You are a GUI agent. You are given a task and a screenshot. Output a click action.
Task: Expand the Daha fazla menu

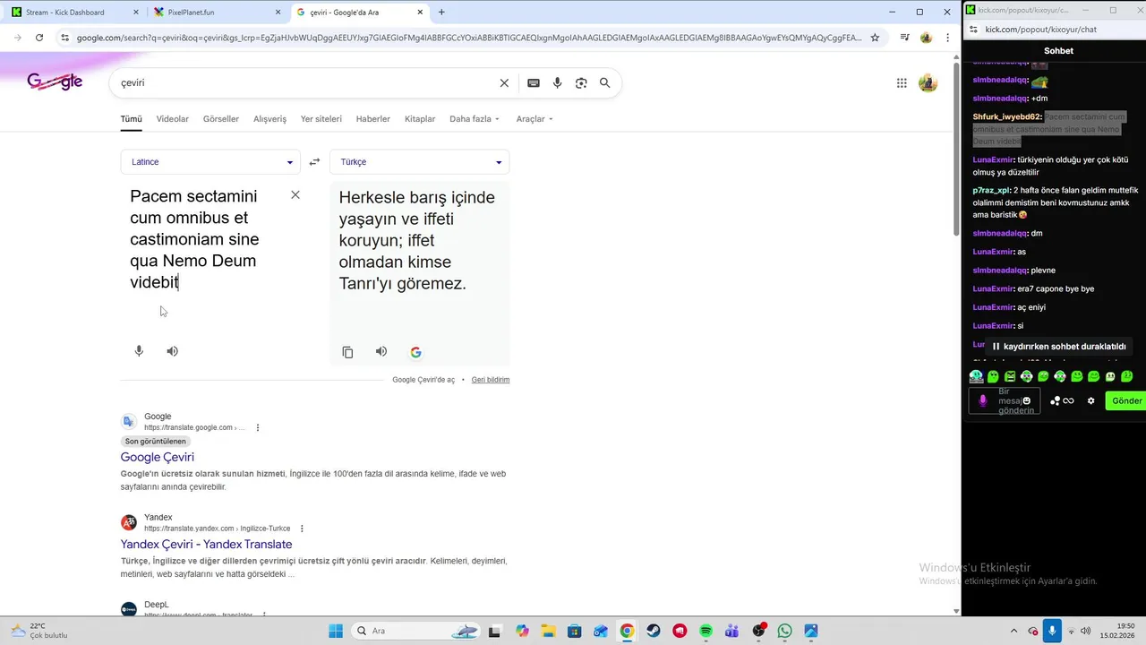tap(475, 119)
